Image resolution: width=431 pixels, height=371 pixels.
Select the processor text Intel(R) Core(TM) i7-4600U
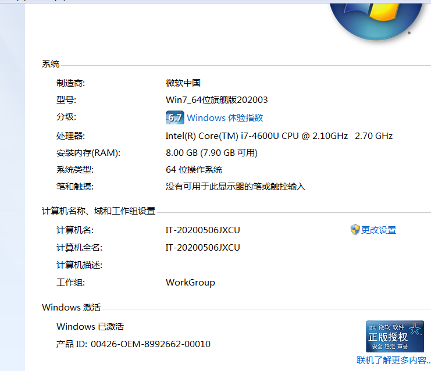tap(222, 136)
